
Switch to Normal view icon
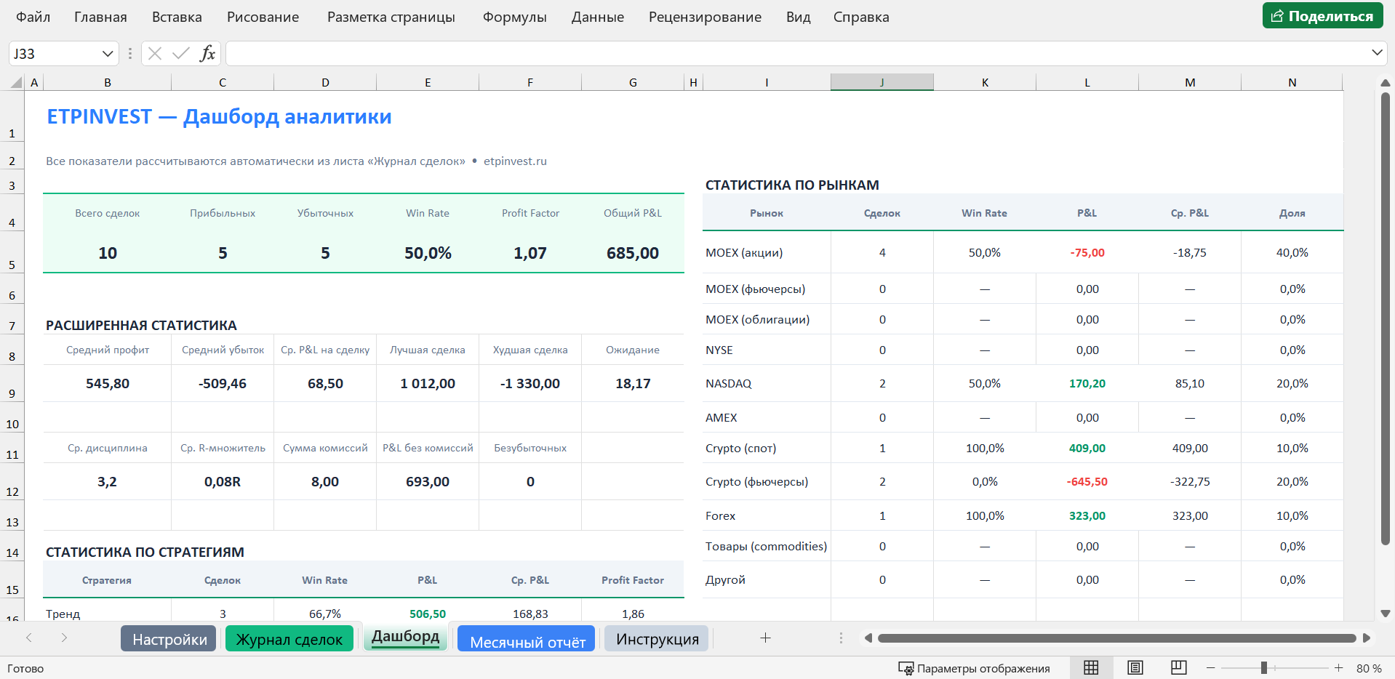point(1091,667)
